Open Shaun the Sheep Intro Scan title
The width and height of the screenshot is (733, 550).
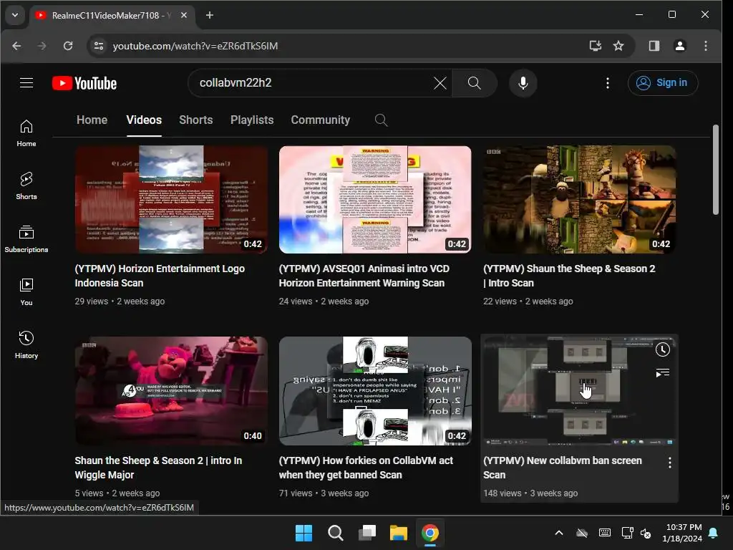pyautogui.click(x=569, y=276)
